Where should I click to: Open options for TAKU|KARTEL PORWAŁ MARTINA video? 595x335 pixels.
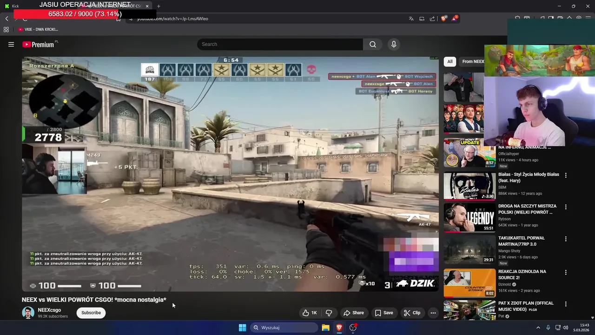coord(566,239)
